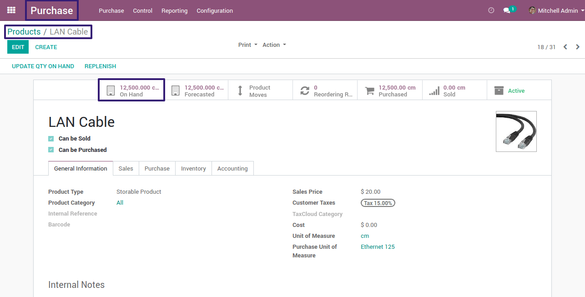Expand the Action dropdown
585x297 pixels.
point(274,45)
